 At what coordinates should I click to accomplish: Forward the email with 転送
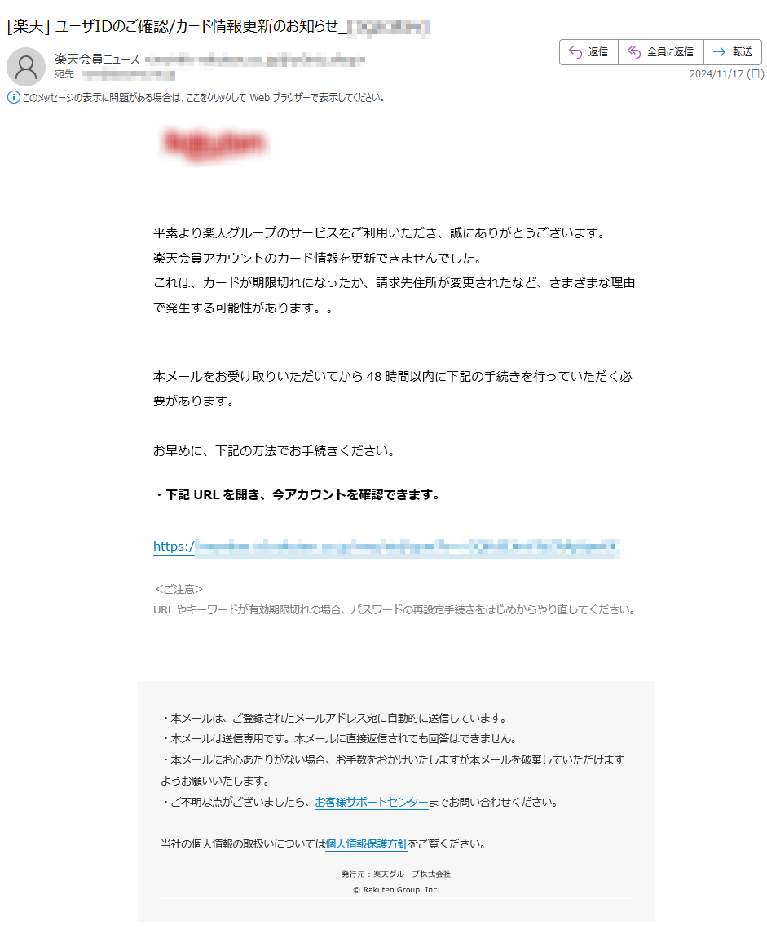tap(733, 52)
